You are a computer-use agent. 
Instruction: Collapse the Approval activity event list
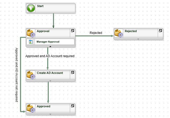(x=50, y=47)
